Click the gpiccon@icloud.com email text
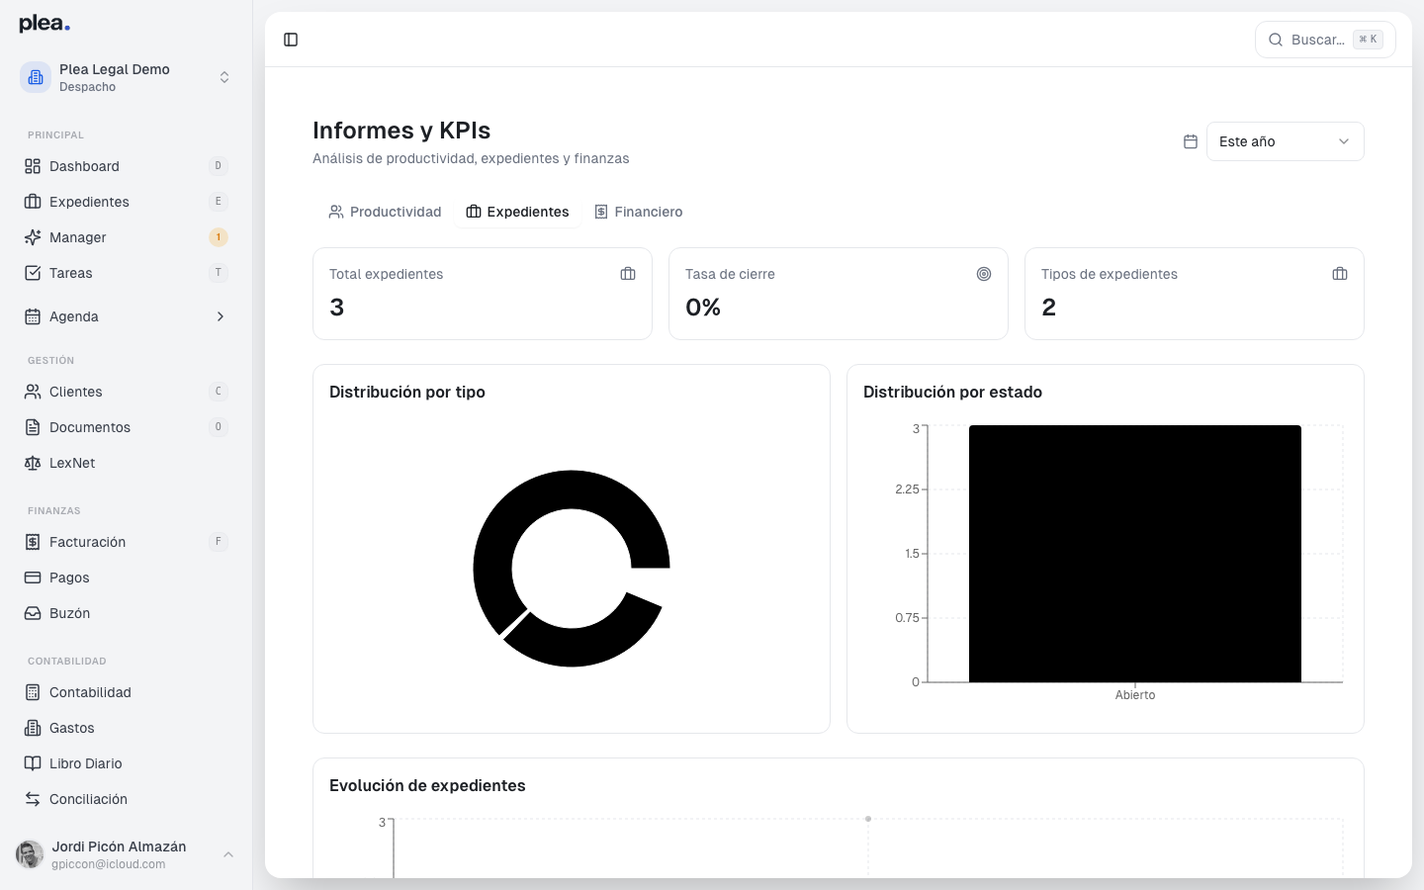 (109, 864)
